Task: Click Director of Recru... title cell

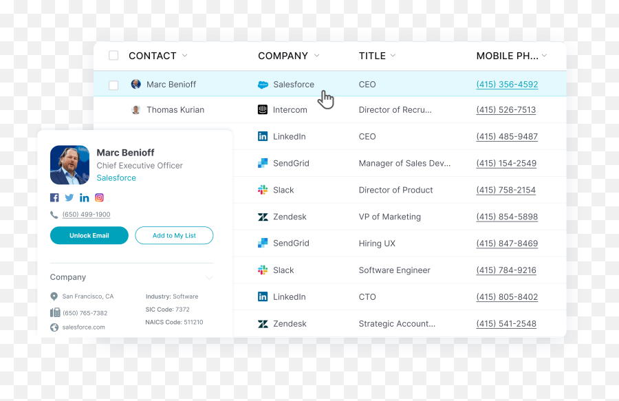Action: tap(395, 110)
